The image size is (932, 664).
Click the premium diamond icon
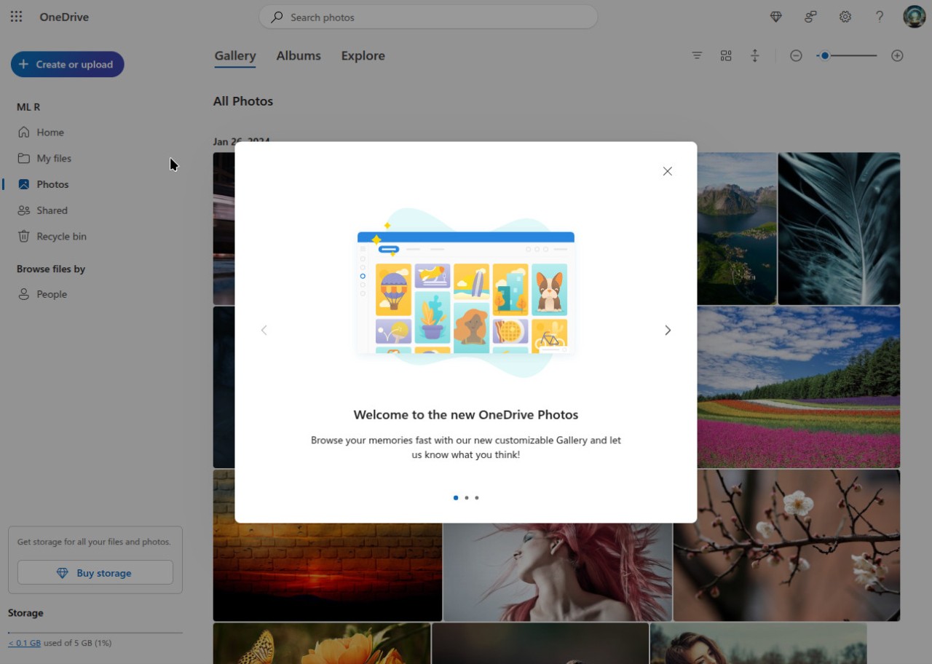click(x=775, y=16)
